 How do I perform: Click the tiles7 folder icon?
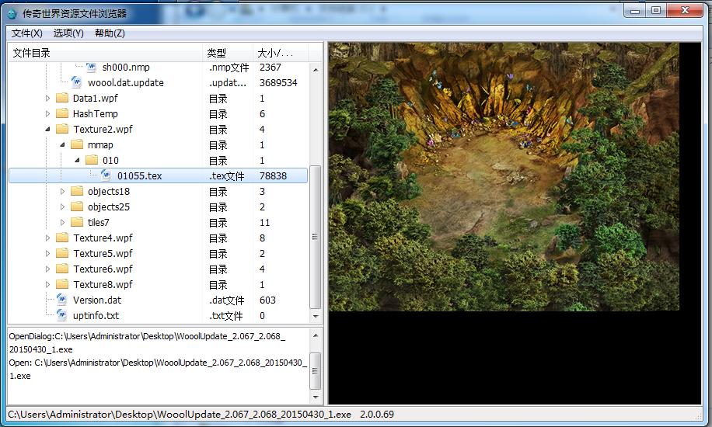click(x=77, y=222)
